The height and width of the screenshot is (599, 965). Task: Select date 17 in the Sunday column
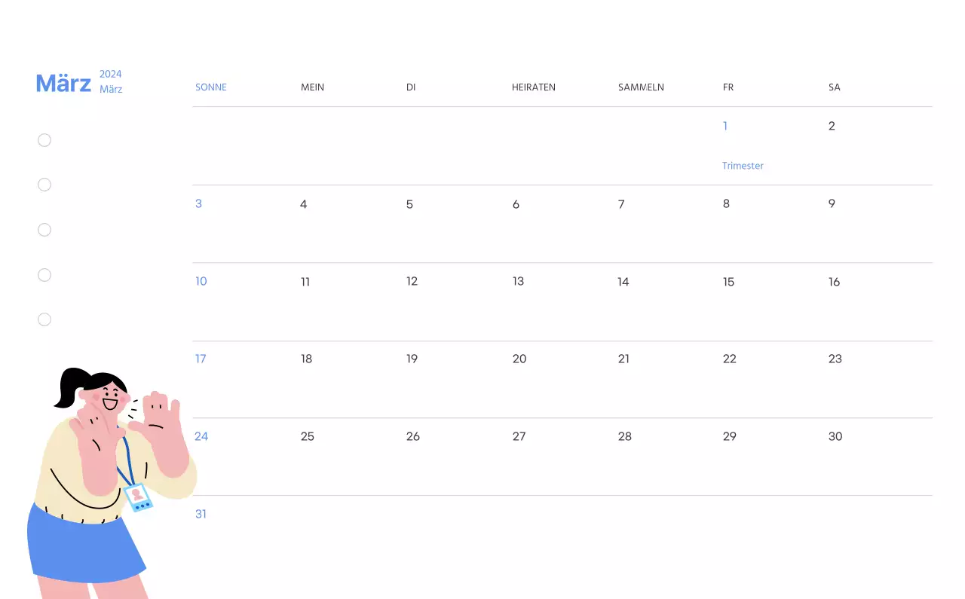tap(201, 359)
